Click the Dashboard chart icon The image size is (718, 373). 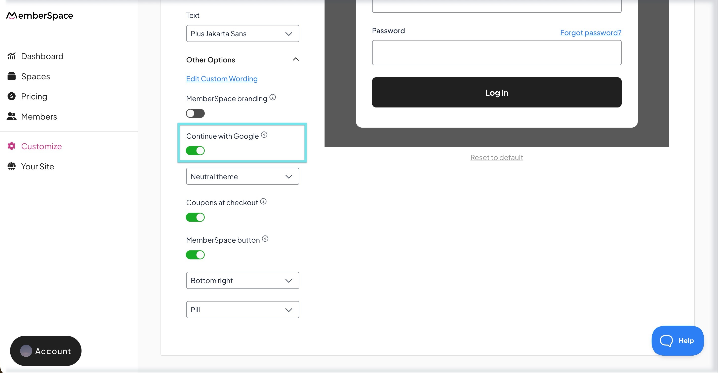pyautogui.click(x=11, y=56)
